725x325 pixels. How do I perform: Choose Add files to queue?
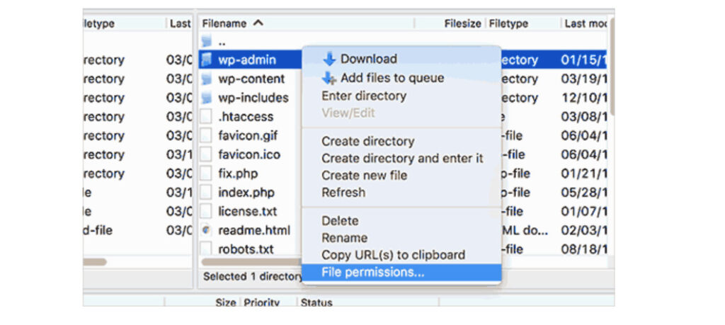[x=401, y=78]
